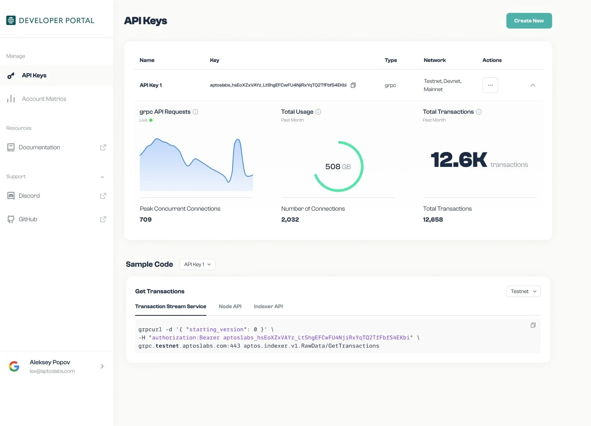Screen dimensions: 591x426
Task: Click the grpc API Requests live chart
Action: point(196,165)
